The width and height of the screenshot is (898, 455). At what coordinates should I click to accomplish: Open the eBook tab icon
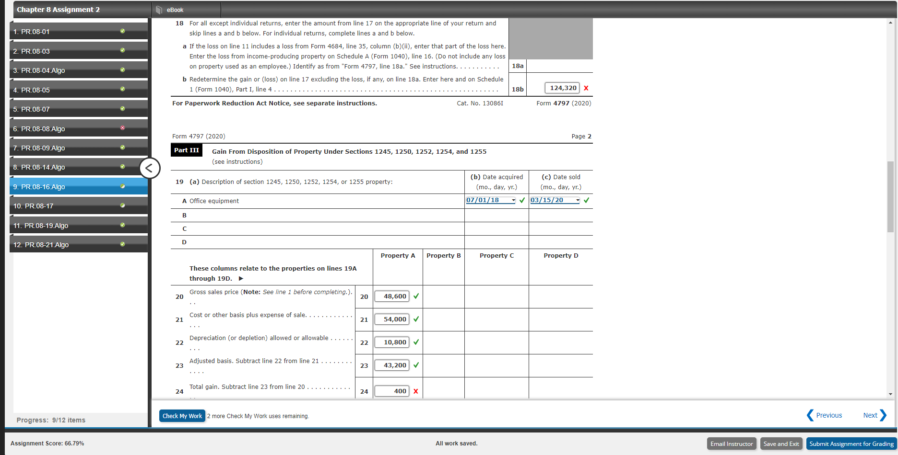point(160,10)
